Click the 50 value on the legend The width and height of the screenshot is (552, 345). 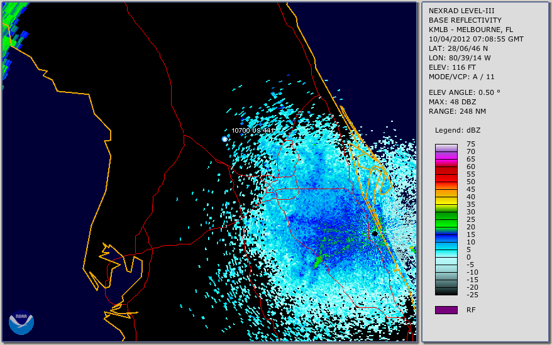point(471,182)
